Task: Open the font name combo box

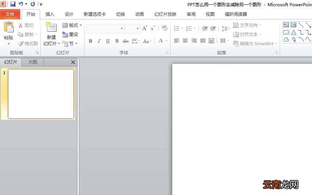Action: pyautogui.click(x=105, y=29)
